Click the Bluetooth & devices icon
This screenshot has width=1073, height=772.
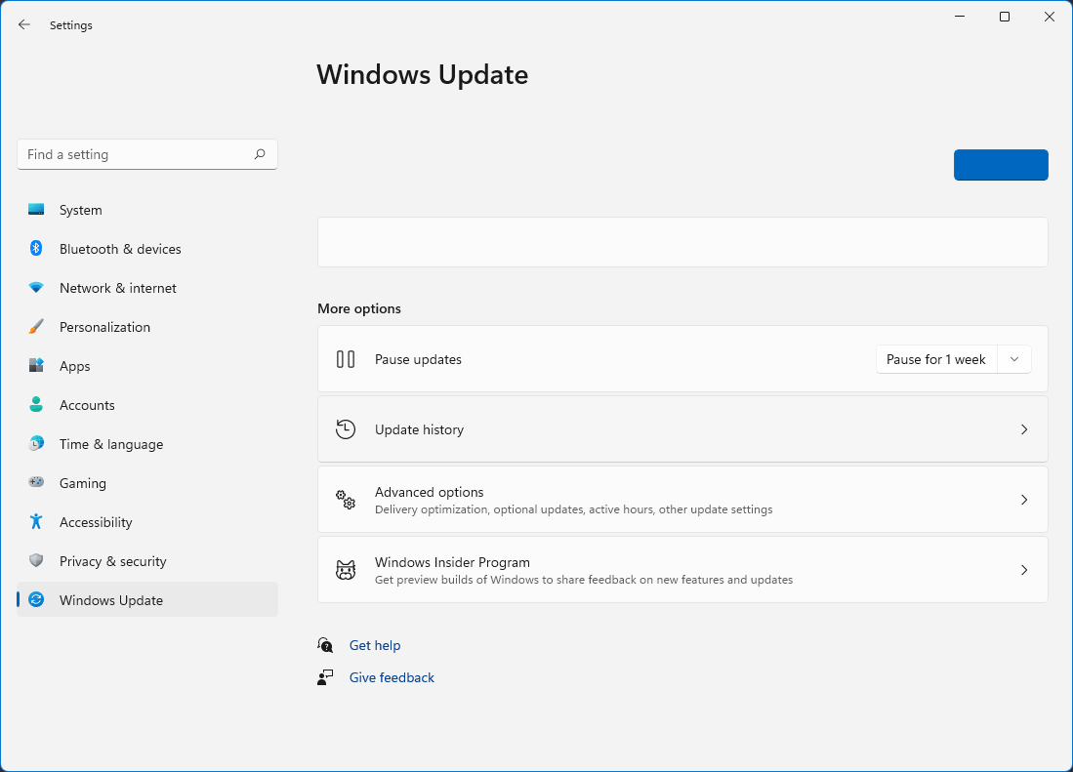[36, 249]
